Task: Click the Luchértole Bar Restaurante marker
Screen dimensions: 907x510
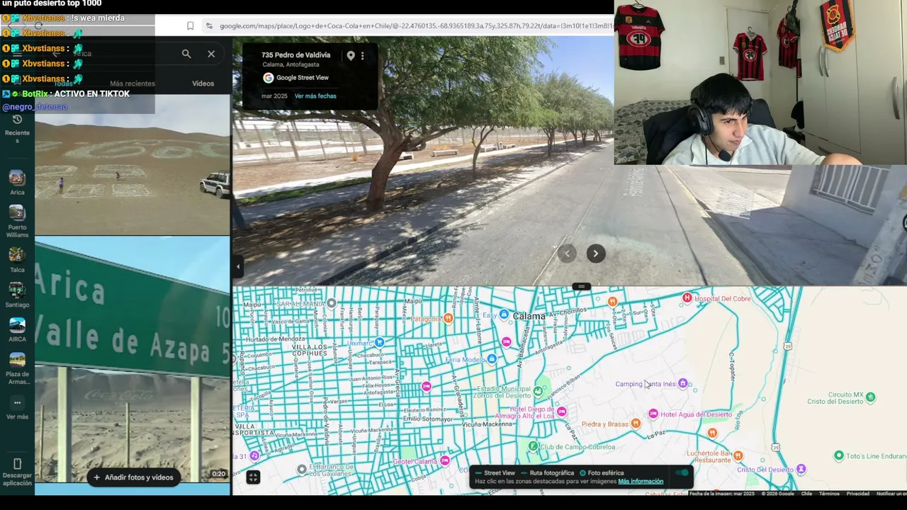Action: coord(738,455)
